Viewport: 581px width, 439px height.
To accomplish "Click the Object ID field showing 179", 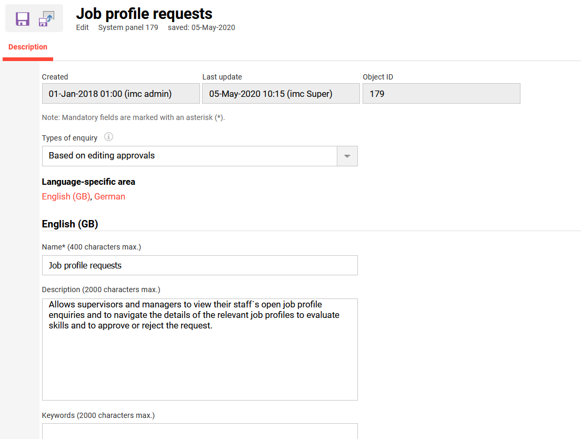I will click(x=441, y=94).
